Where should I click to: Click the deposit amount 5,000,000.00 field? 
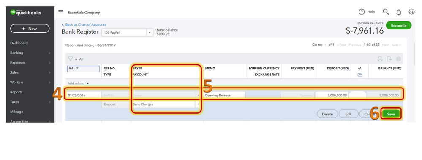[x=332, y=95]
